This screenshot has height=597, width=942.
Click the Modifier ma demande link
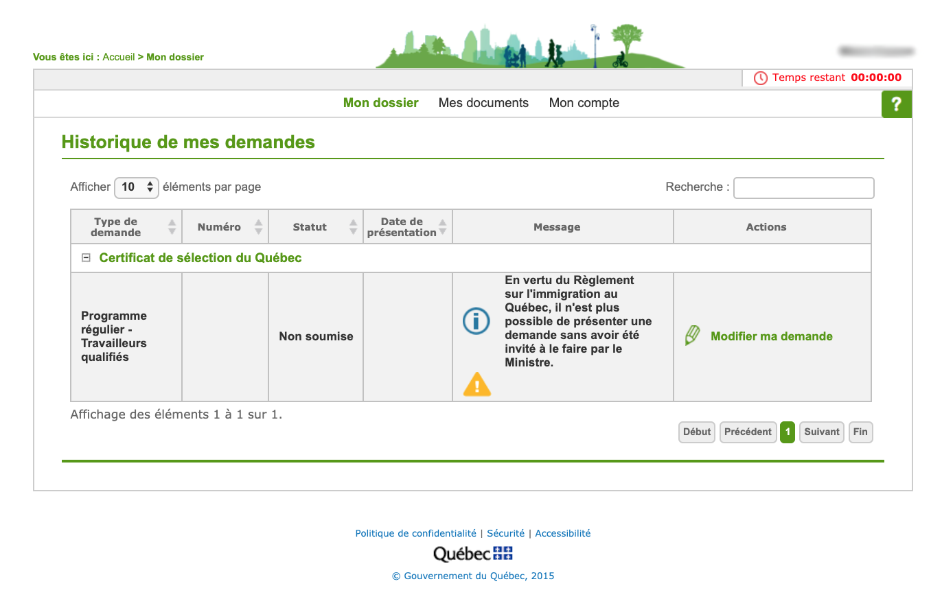(x=771, y=336)
